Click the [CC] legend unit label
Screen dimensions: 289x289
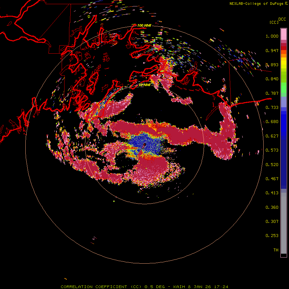274,22
